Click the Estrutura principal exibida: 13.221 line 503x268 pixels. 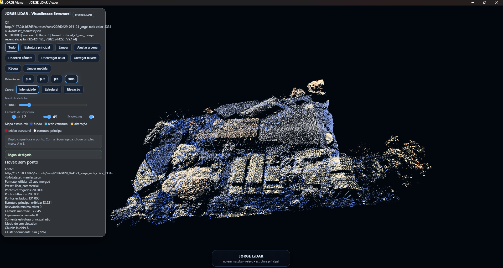click(28, 203)
